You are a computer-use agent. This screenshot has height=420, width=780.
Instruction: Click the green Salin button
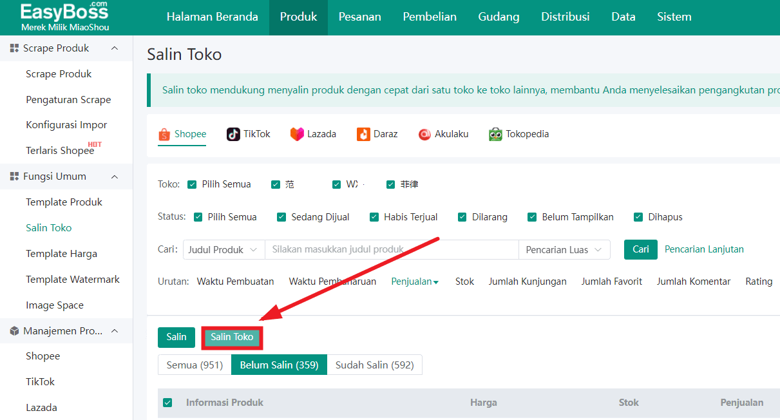[176, 337]
